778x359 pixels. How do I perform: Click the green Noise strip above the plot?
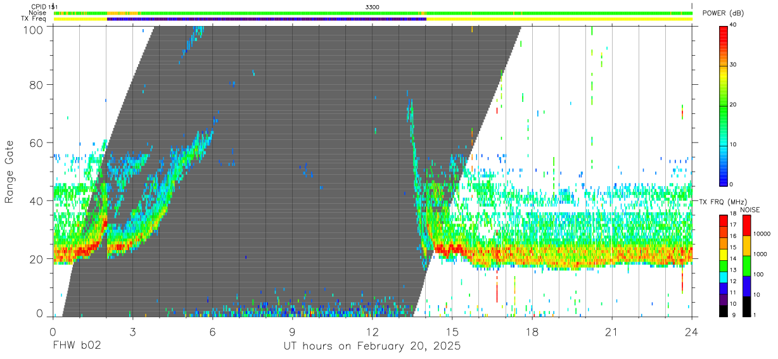(x=373, y=13)
